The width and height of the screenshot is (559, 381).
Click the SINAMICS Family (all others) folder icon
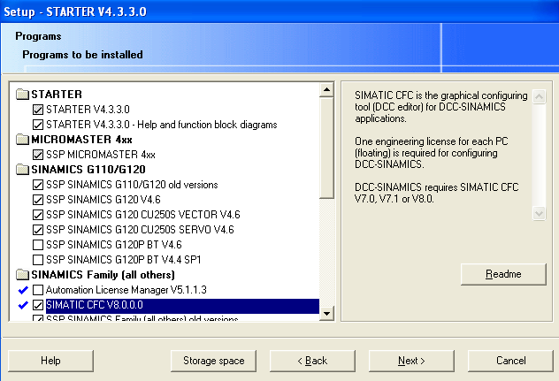click(x=22, y=275)
